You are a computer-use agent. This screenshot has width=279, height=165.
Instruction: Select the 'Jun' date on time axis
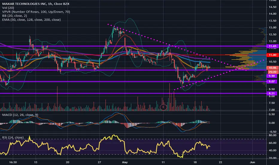[252, 162]
